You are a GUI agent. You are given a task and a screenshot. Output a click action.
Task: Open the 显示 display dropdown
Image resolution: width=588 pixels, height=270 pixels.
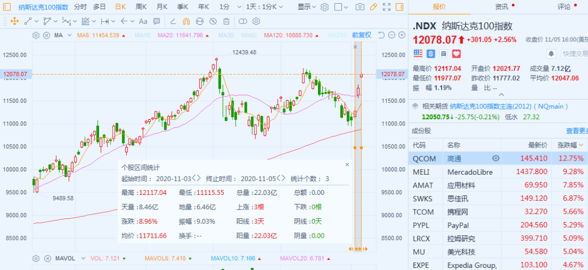pyautogui.click(x=307, y=7)
